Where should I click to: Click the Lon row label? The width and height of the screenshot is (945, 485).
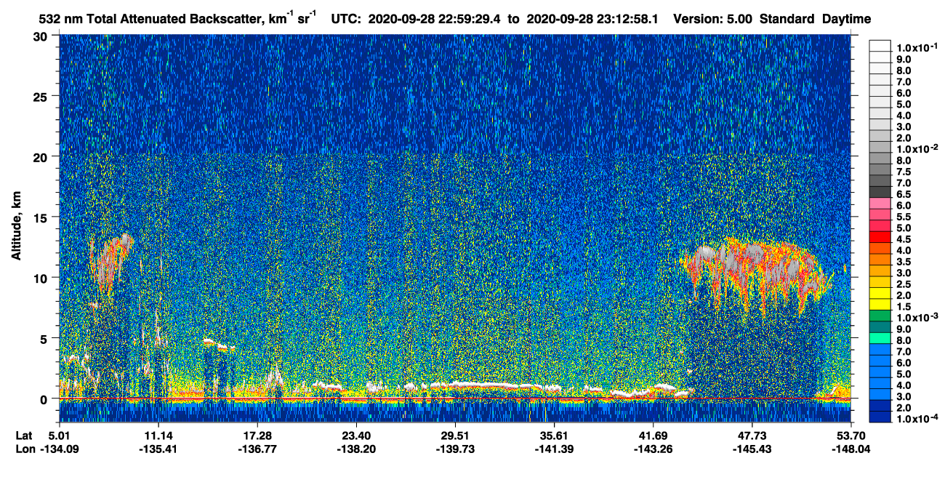[x=25, y=449]
